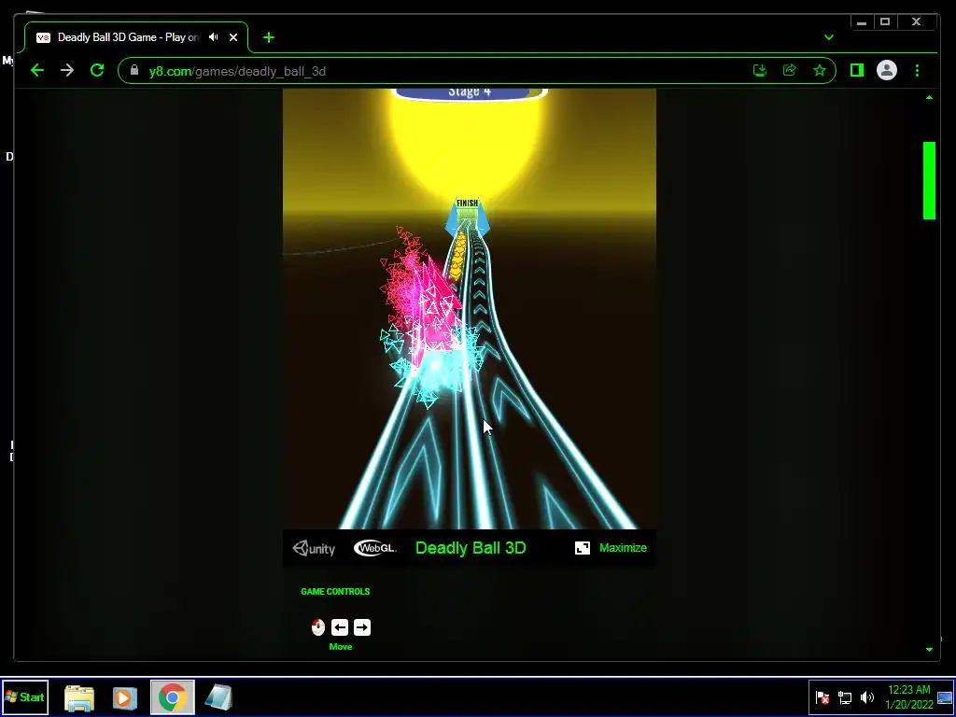Reload the page with the refresh icon
The height and width of the screenshot is (717, 956).
point(97,71)
